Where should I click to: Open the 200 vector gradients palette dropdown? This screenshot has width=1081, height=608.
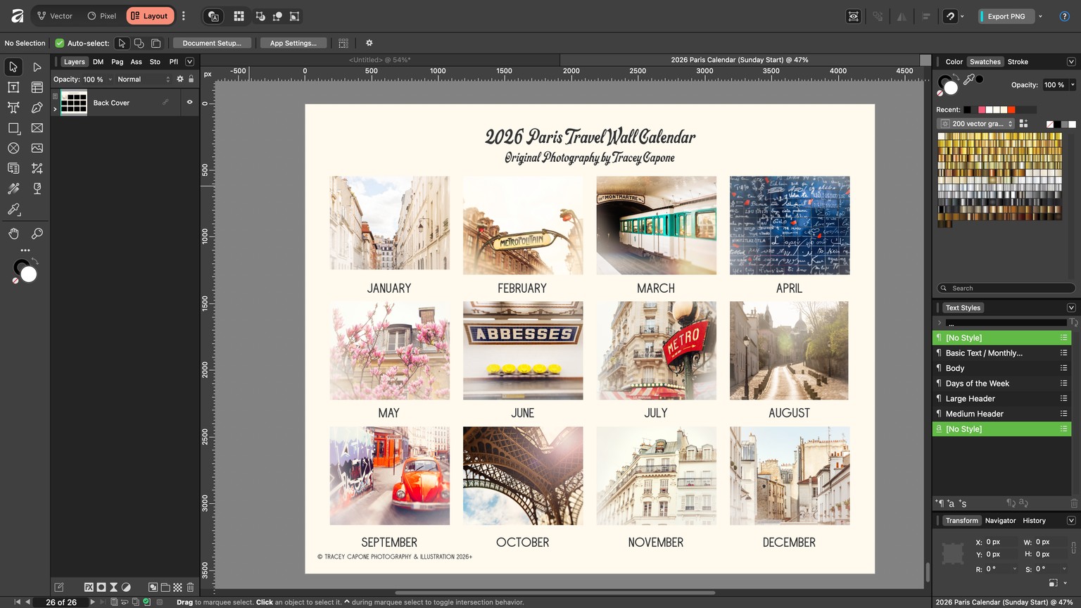(x=975, y=123)
